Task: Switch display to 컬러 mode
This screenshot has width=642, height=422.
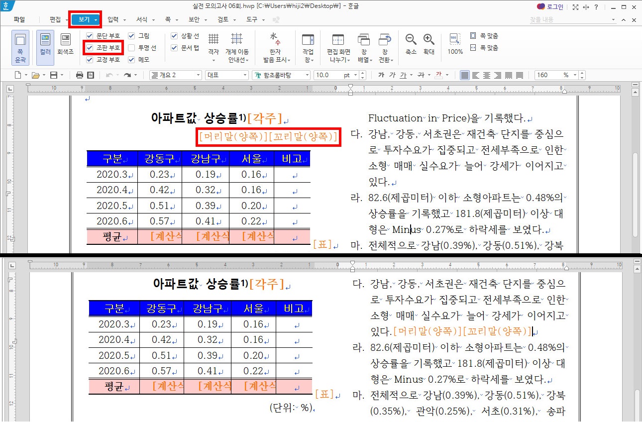Action: click(x=45, y=47)
